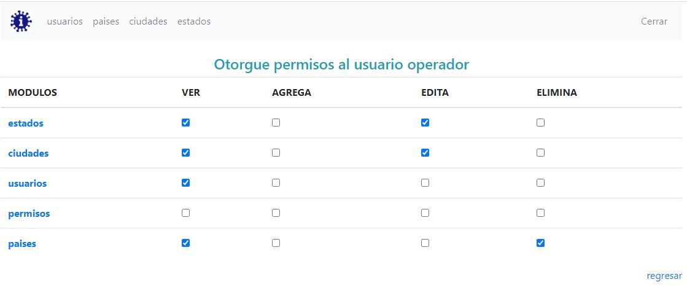Enable EDITA permission for usuarios
This screenshot has width=687, height=293.
(425, 183)
